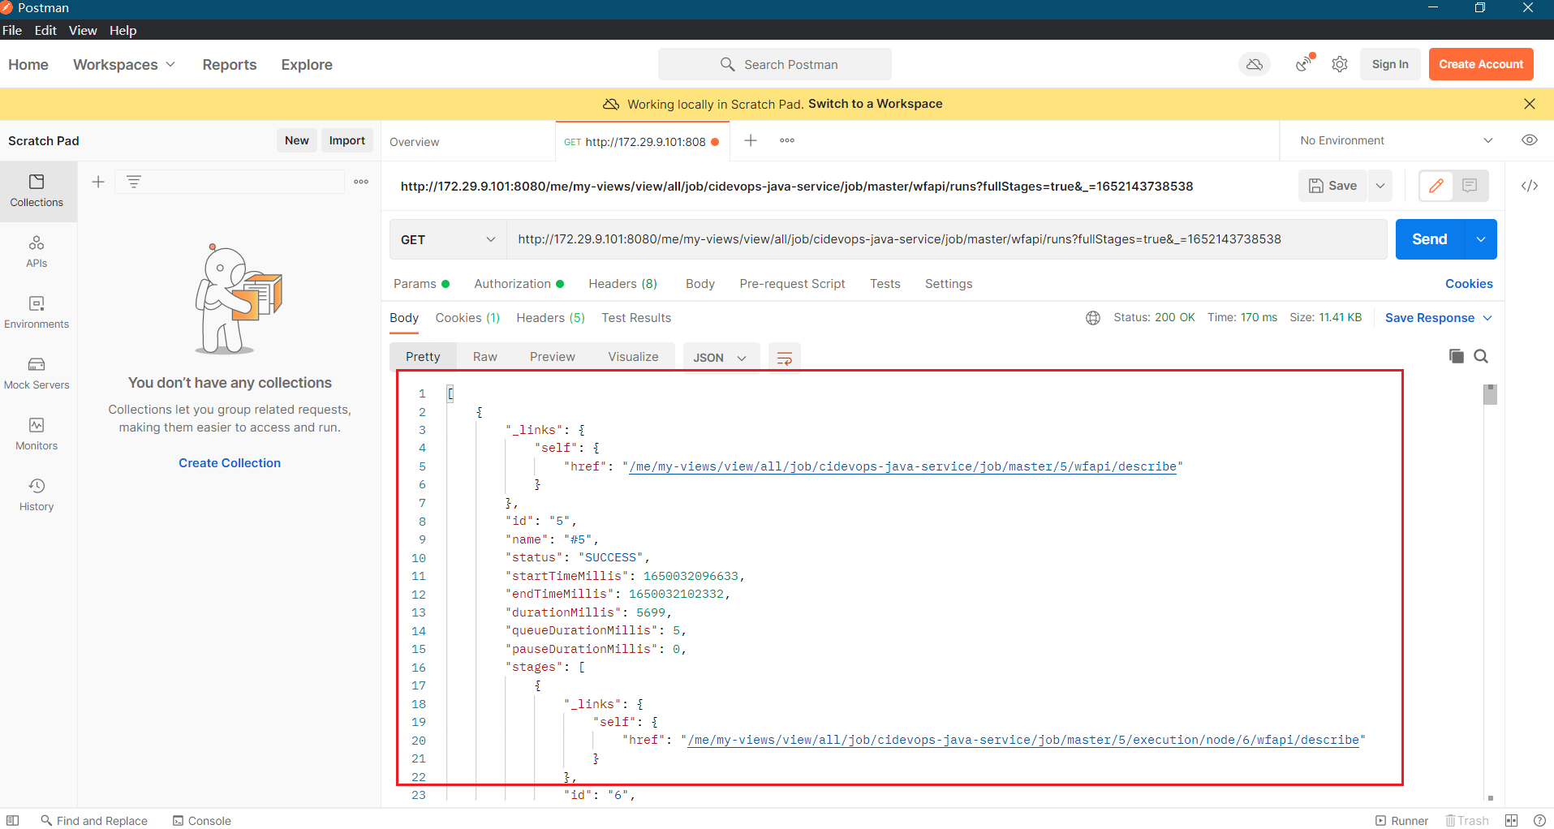This screenshot has width=1554, height=829.
Task: Open the Help menu
Action: point(123,30)
